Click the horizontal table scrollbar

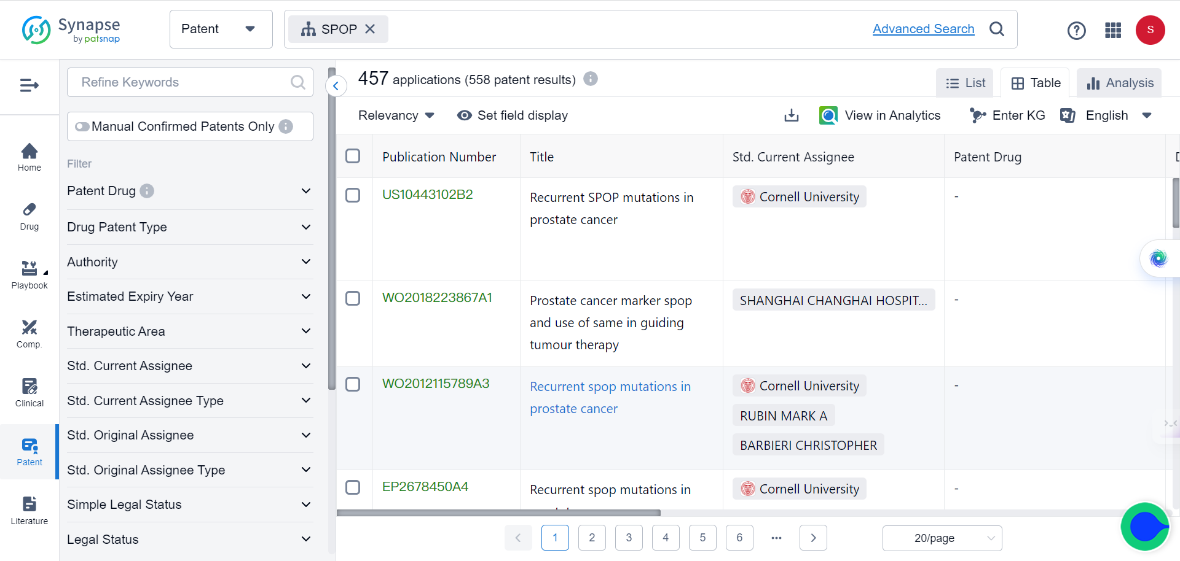(498, 513)
